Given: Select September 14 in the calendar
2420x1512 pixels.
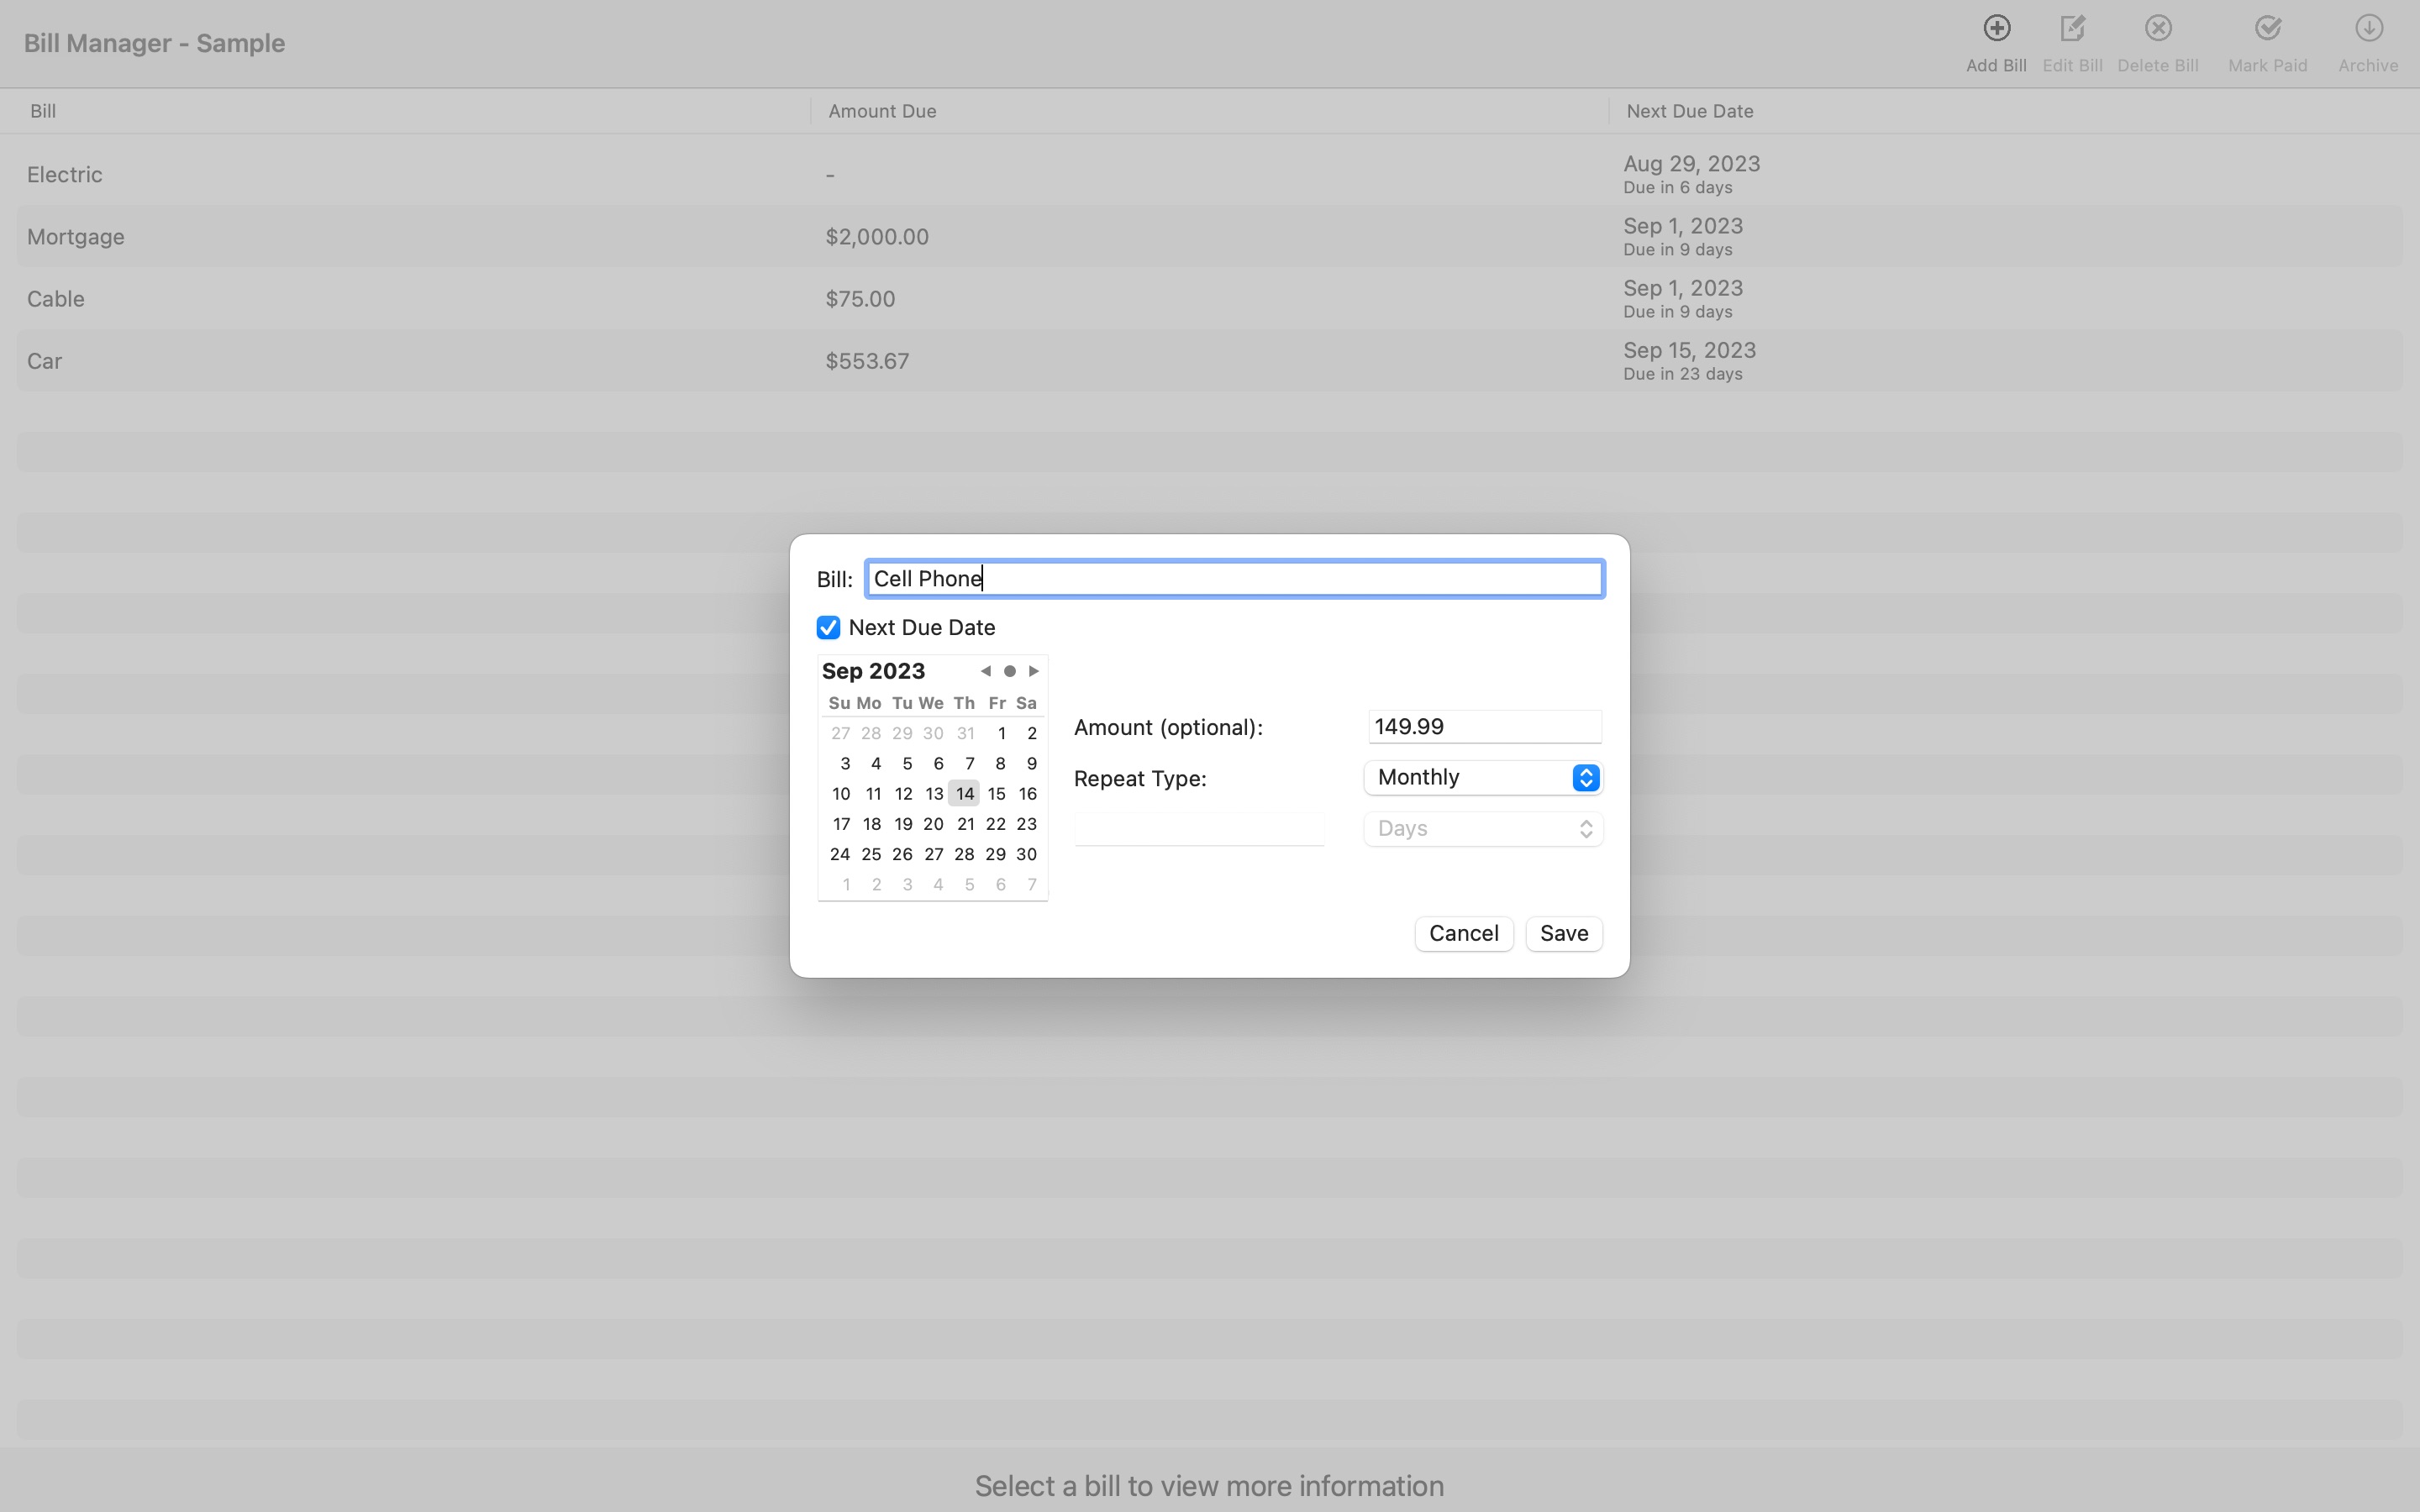Looking at the screenshot, I should click(964, 794).
